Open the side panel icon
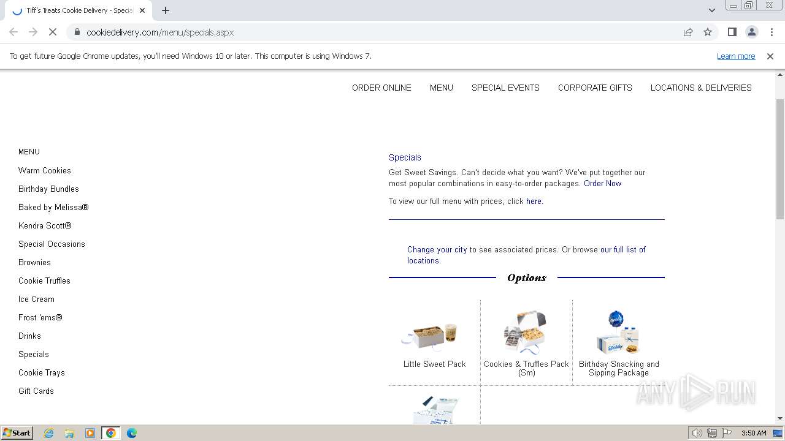Image resolution: width=785 pixels, height=441 pixels. (x=732, y=32)
